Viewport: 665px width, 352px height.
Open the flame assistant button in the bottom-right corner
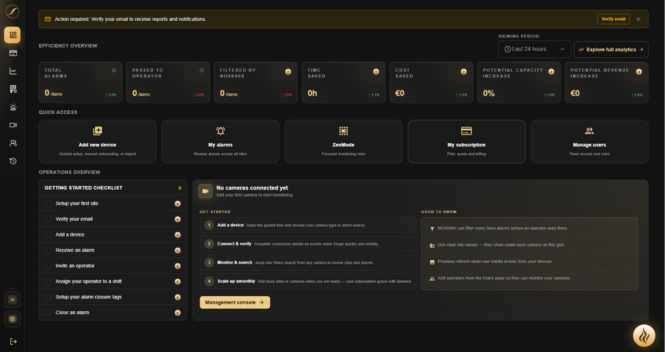[644, 336]
